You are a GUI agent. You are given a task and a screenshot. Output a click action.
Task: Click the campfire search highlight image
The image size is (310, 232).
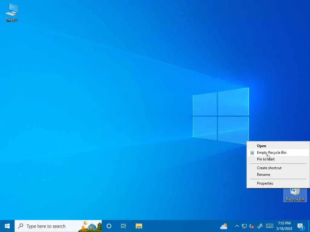tap(90, 226)
